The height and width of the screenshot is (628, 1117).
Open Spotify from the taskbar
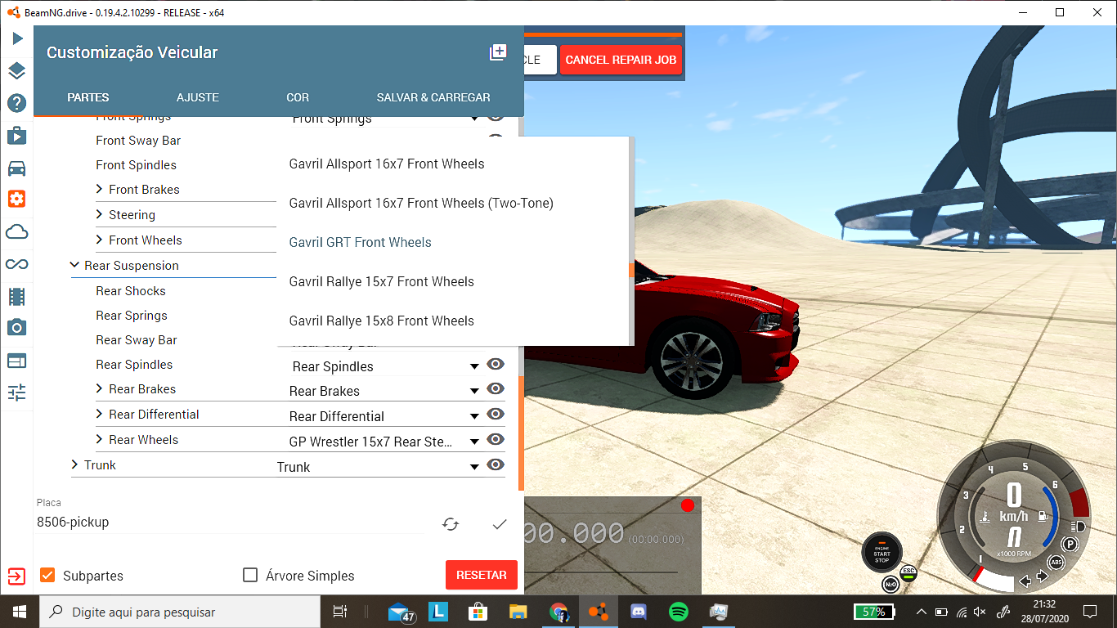pyautogui.click(x=678, y=612)
